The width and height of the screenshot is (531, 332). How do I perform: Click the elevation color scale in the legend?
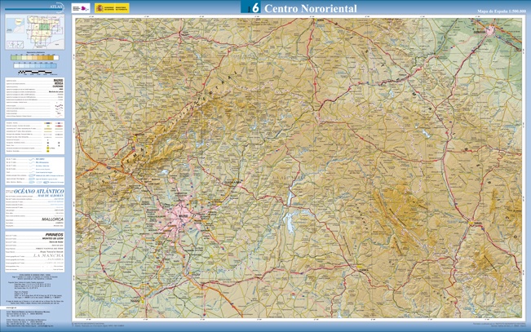tap(34, 57)
